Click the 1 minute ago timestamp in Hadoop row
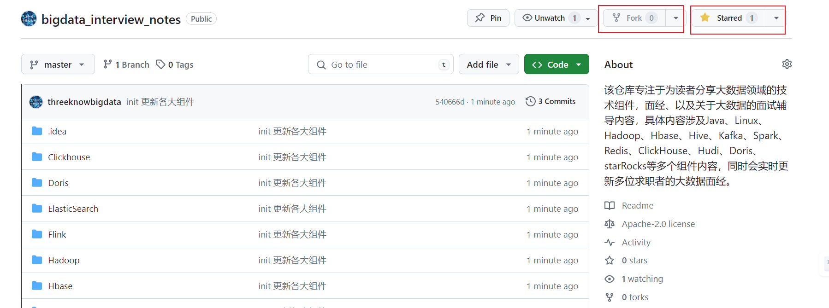Image resolution: width=829 pixels, height=308 pixels. click(552, 260)
